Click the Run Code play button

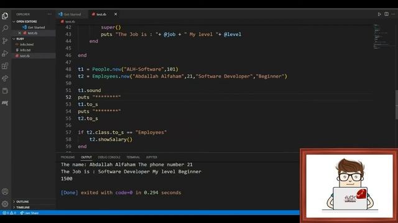pyautogui.click(x=379, y=14)
